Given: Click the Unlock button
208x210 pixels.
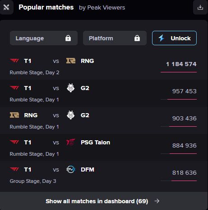Looking at the screenshot, I should (x=174, y=38).
